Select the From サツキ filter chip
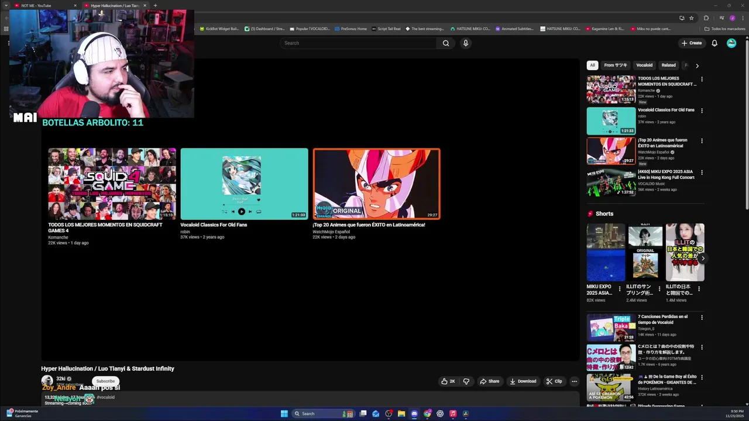This screenshot has height=421, width=749. 616,65
